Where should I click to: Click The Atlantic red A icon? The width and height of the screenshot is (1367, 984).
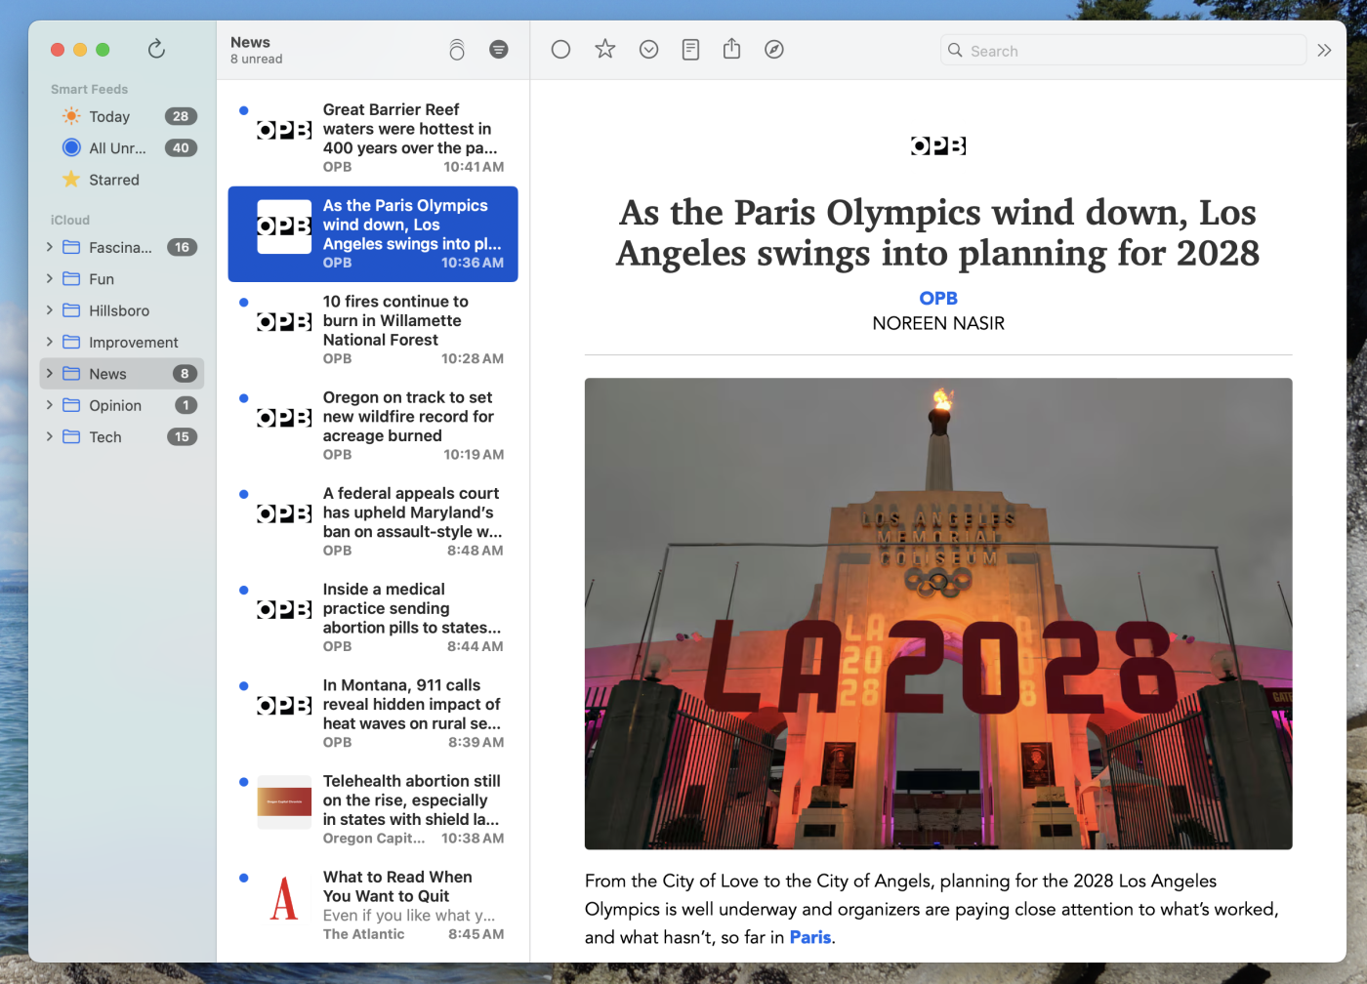tap(284, 897)
